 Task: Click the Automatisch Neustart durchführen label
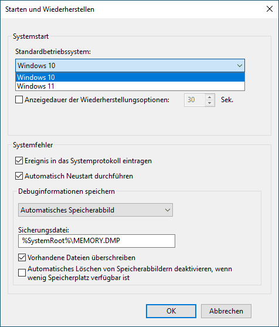tap(79, 176)
